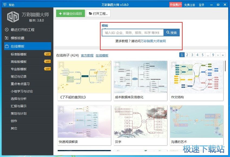Favorite the 汉字 template star

(x=117, y=109)
